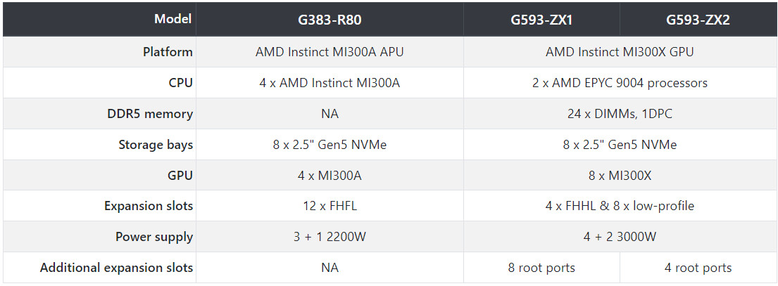Select the 8 x MI300X cell
778x286 pixels.
coord(620,175)
